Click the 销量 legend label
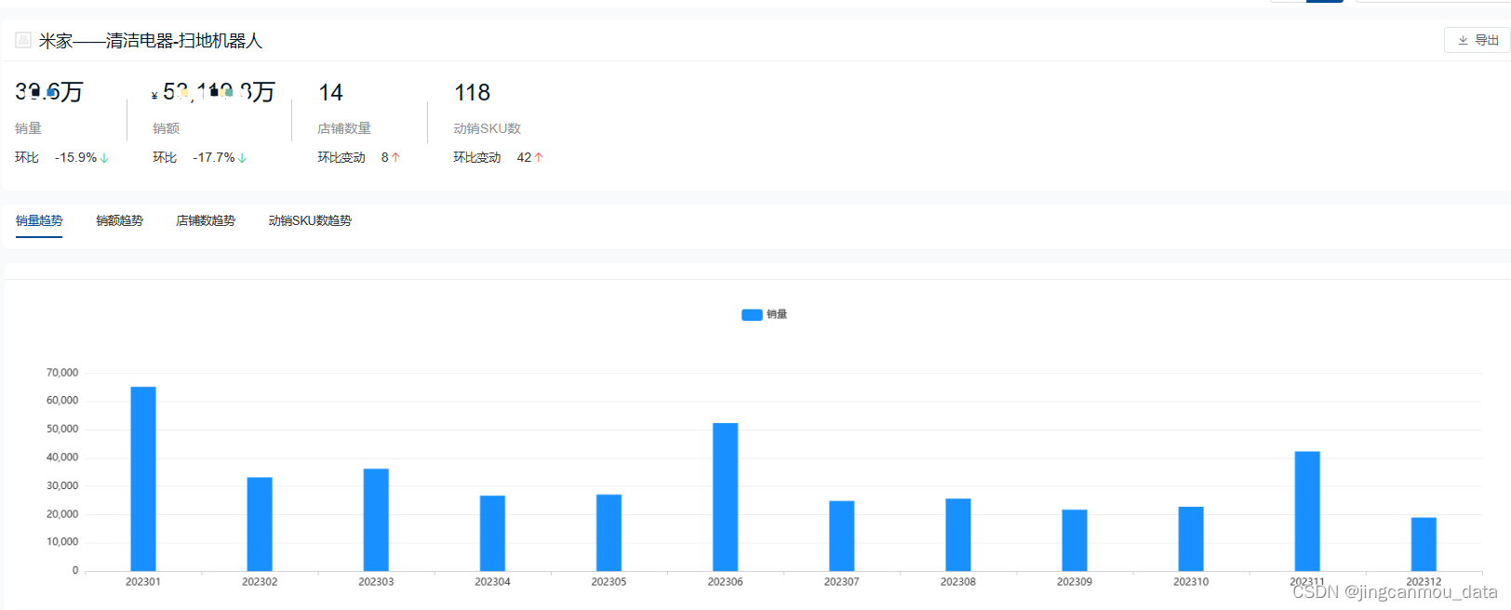The width and height of the screenshot is (1511, 610). point(777,314)
